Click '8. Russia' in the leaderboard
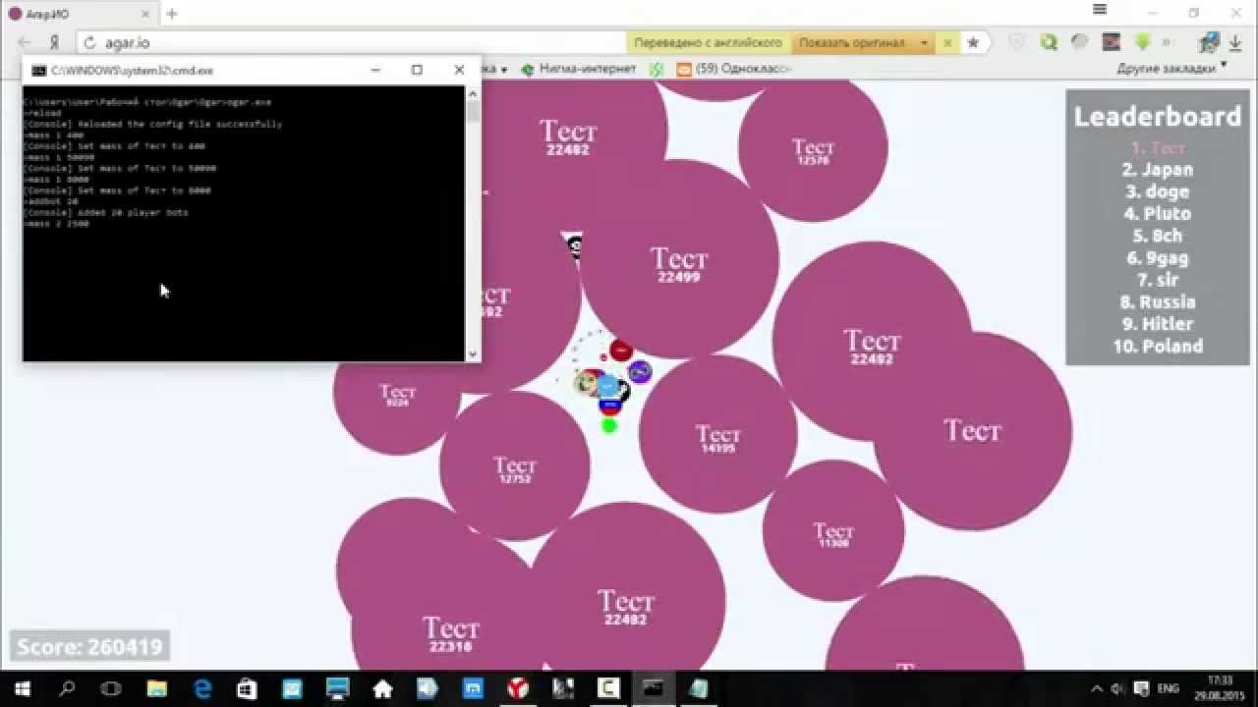1258x707 pixels. 1158,301
